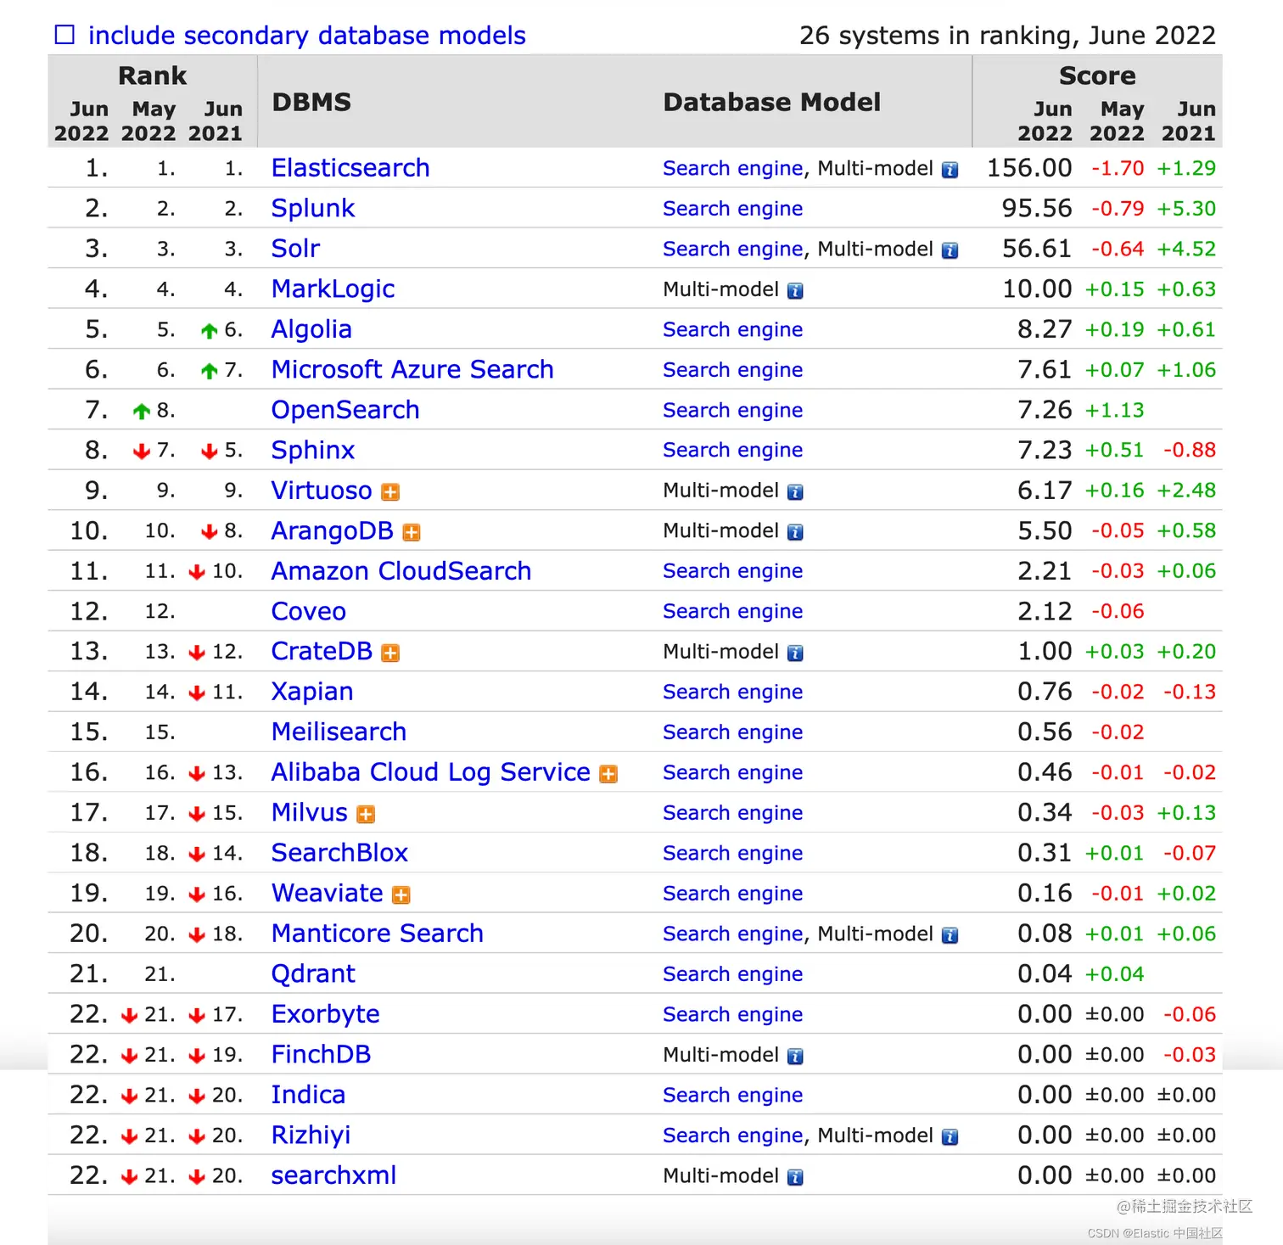
Task: Click the orange plus icon beside Milvus
Action: (x=366, y=815)
